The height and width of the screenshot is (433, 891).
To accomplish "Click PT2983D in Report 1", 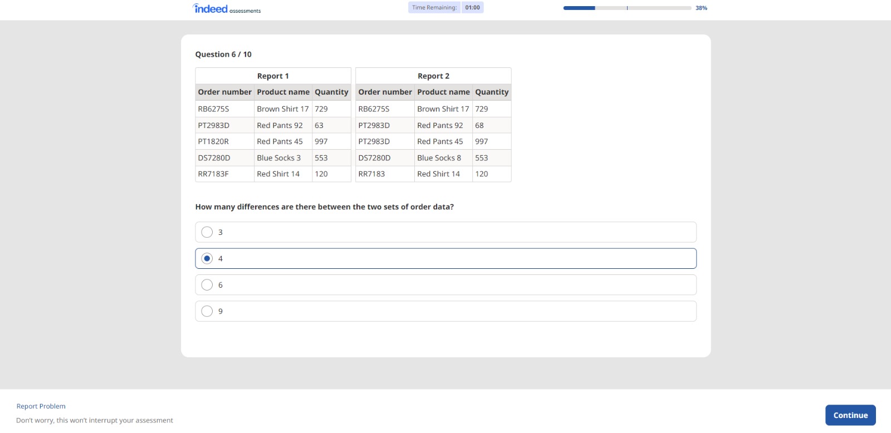I will click(x=213, y=125).
